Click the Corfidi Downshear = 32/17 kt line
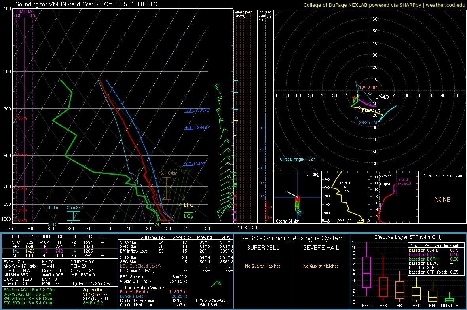This screenshot has width=467, height=310. [x=154, y=300]
